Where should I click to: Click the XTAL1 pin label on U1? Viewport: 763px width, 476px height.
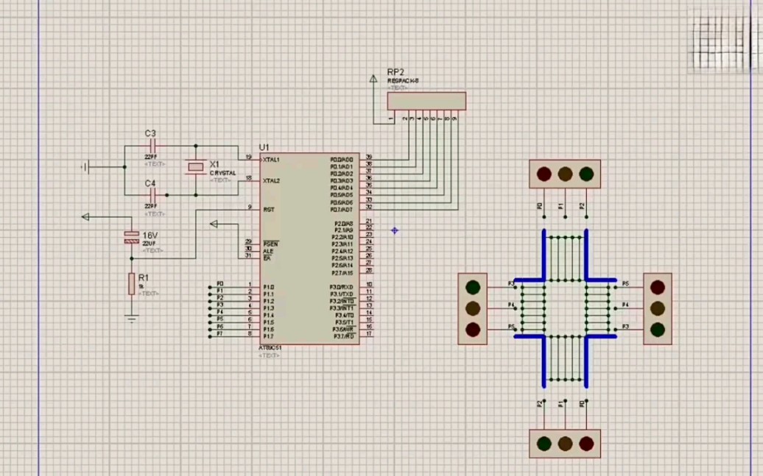pyautogui.click(x=271, y=160)
